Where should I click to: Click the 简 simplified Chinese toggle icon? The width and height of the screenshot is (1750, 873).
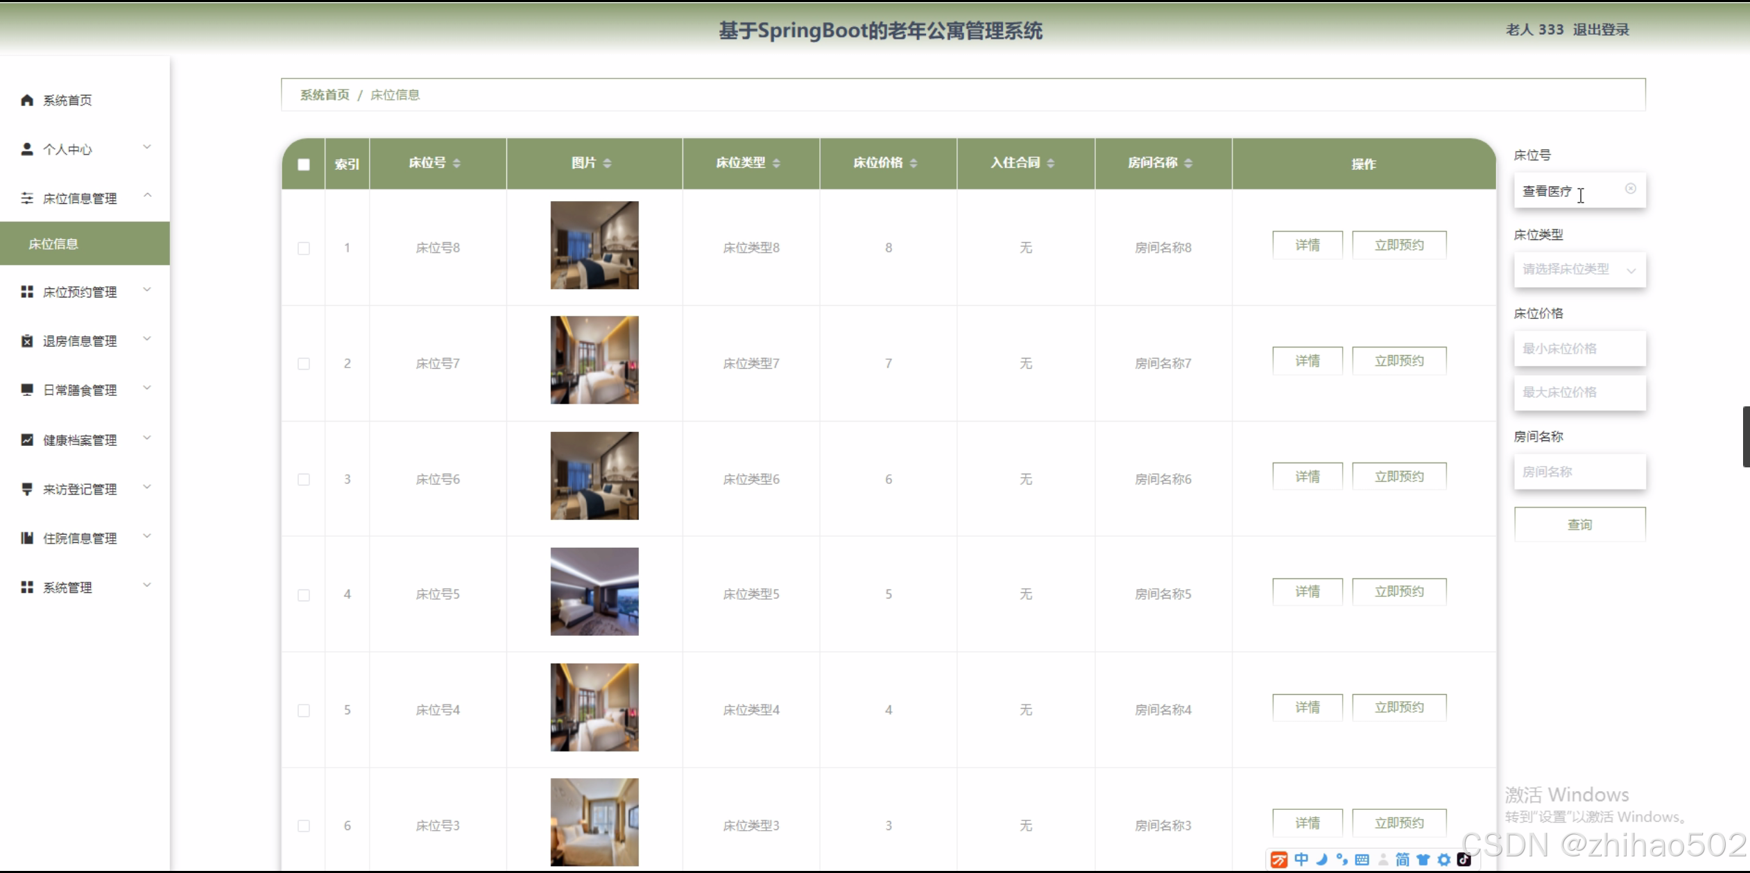point(1402,860)
